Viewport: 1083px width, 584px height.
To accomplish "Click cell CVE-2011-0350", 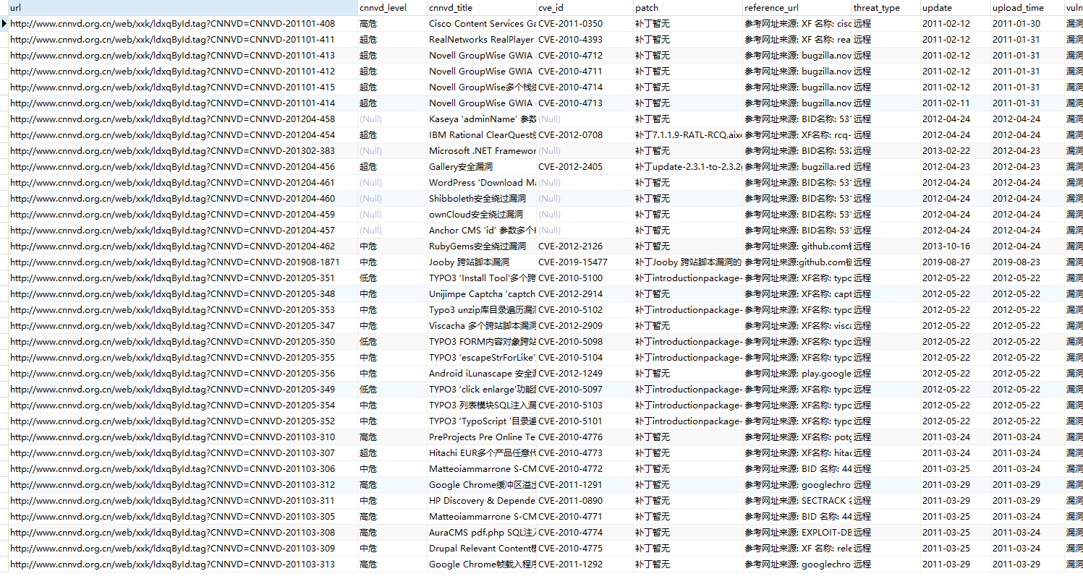I will coord(585,24).
